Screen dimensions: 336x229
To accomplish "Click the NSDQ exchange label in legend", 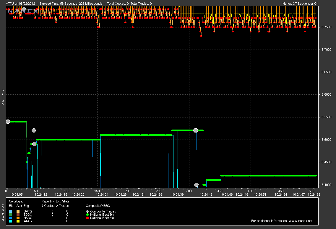I will tap(28, 218).
